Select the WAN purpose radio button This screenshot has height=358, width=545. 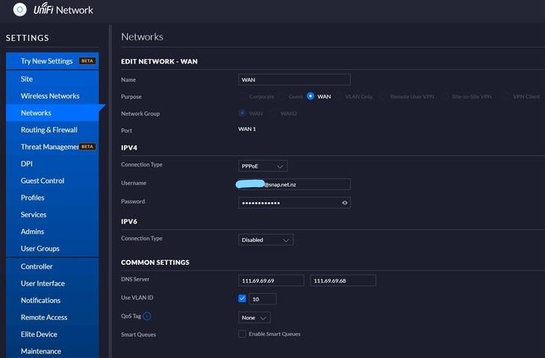pos(311,96)
